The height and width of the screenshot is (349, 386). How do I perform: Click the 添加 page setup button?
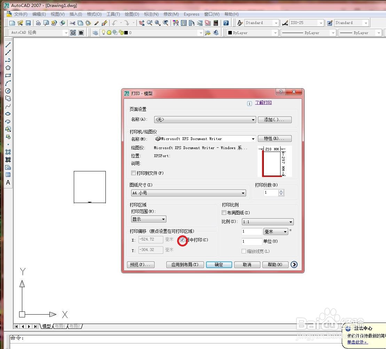(x=275, y=120)
